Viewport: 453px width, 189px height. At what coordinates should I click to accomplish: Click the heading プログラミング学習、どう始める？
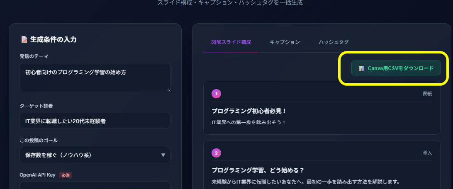[x=258, y=170]
